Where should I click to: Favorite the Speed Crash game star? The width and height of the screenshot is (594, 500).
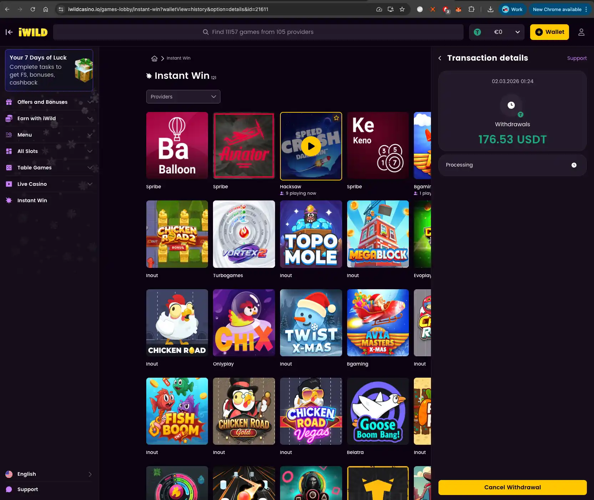[x=336, y=118]
